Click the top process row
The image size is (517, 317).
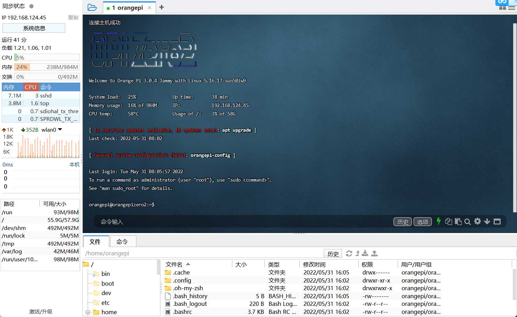41,103
